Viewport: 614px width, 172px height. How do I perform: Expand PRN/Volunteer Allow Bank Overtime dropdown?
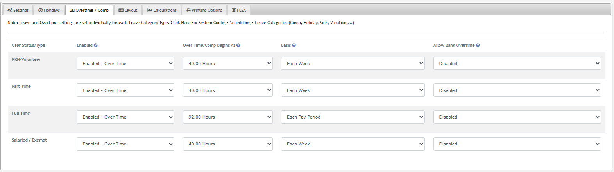(517, 63)
